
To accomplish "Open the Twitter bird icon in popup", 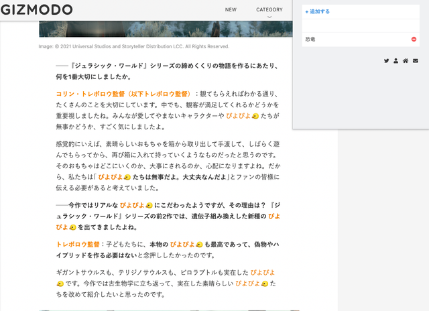I will tap(386, 61).
